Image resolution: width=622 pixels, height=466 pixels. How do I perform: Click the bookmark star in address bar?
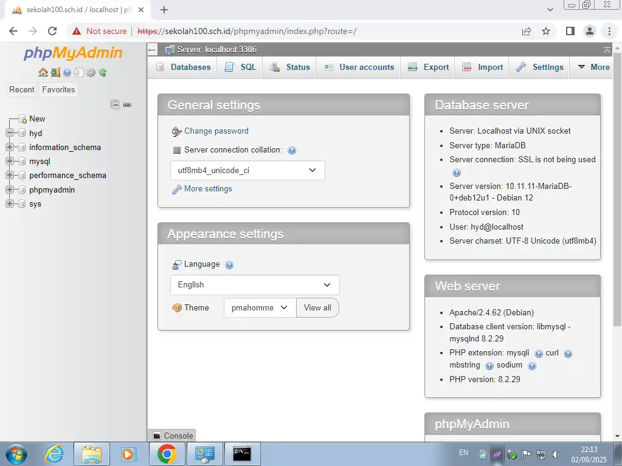(x=546, y=32)
